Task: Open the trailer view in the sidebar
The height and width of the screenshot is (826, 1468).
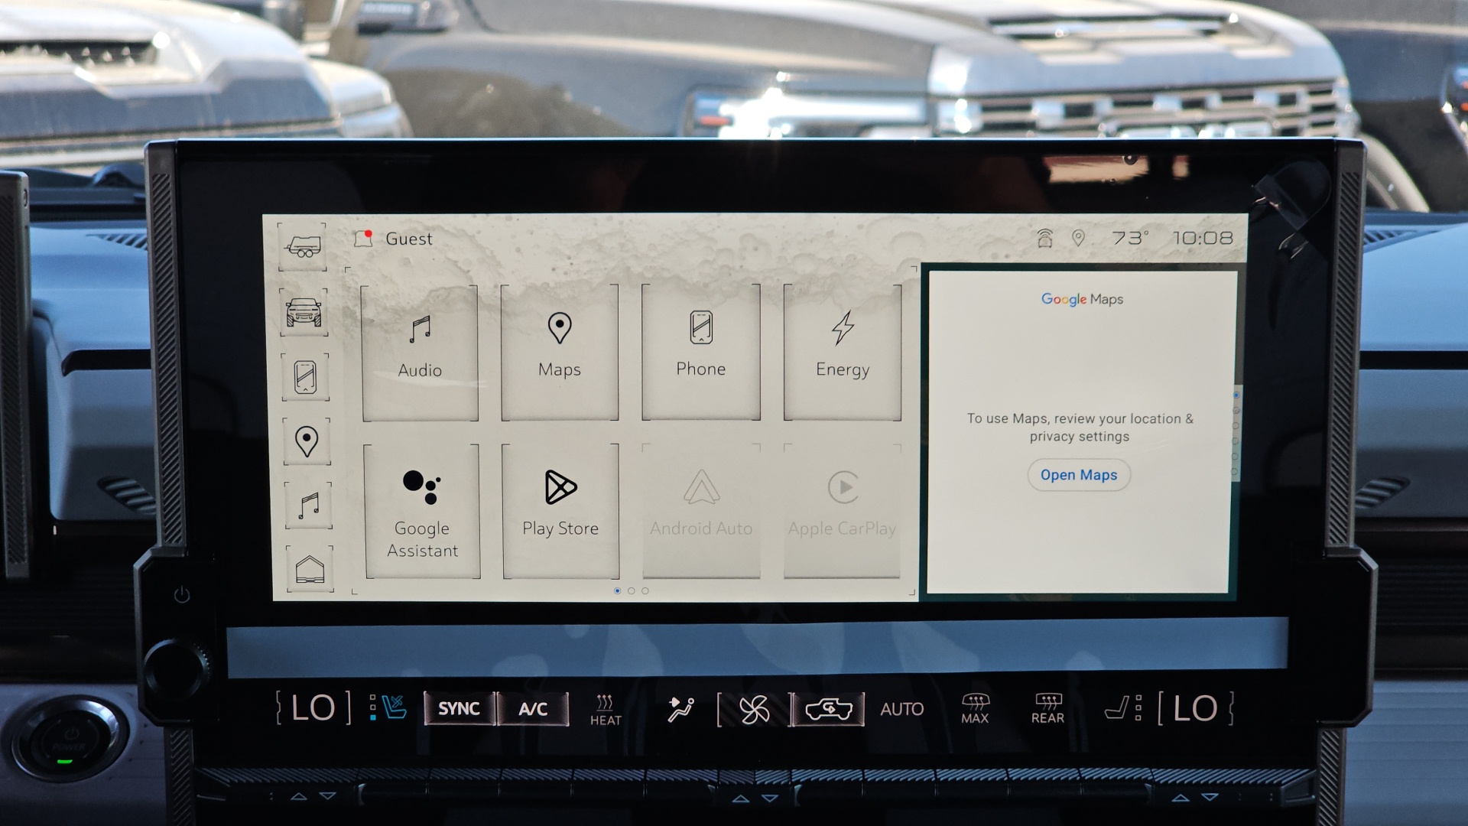Action: point(303,246)
